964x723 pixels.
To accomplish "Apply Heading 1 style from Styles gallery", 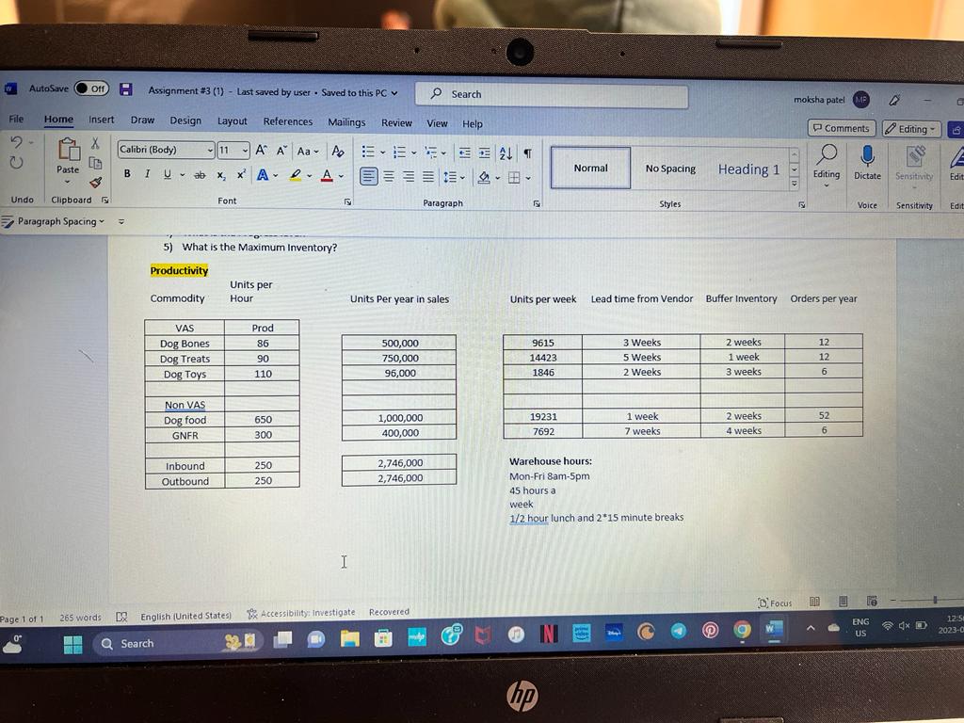I will 749,169.
